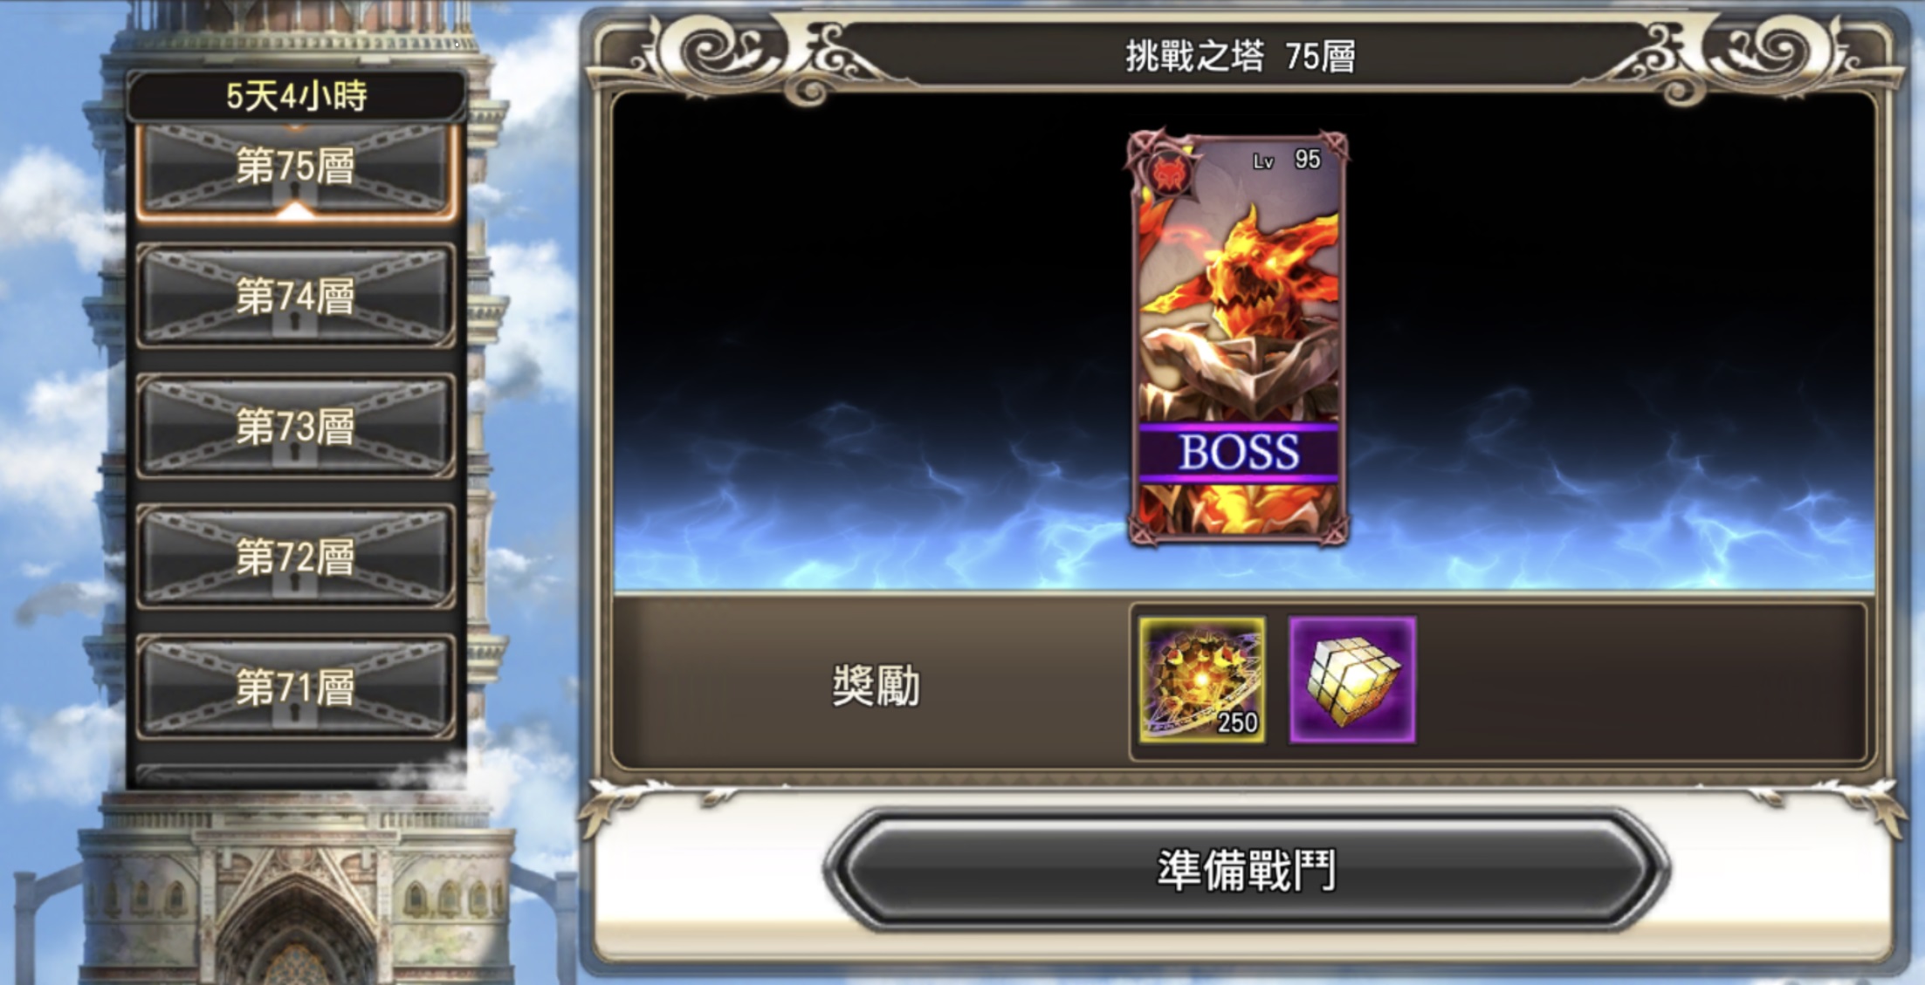Tap the white arrow on 第75層
1925x985 pixels.
tap(296, 209)
